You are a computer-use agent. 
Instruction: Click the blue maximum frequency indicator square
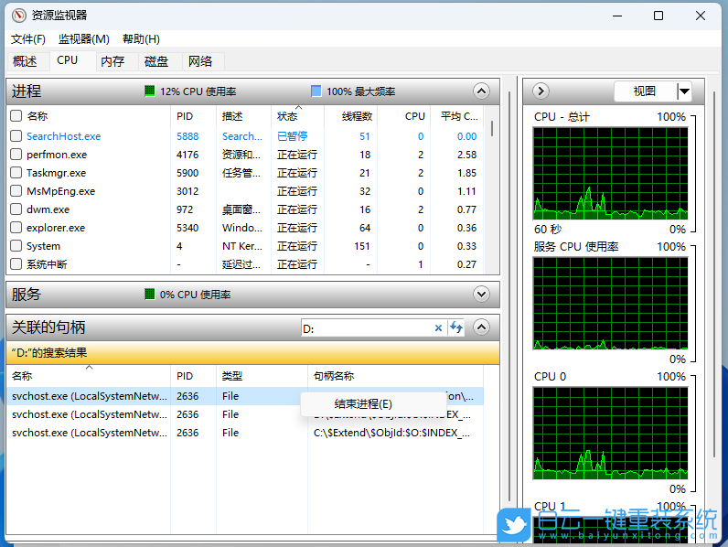coord(316,91)
